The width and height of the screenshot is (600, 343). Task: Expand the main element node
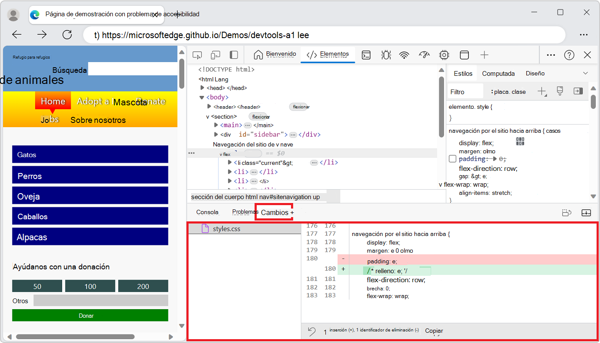click(x=216, y=125)
